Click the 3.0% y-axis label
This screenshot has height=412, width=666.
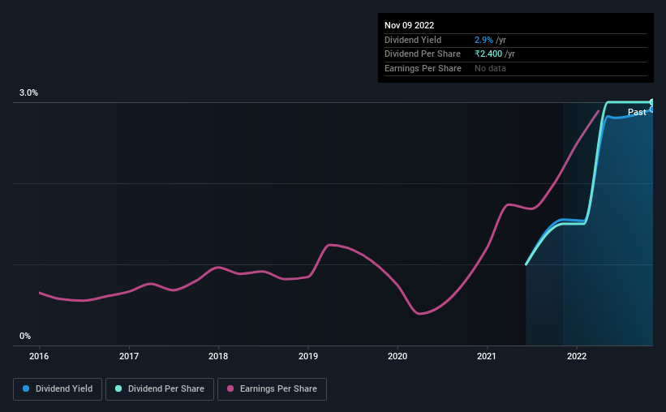coord(29,93)
